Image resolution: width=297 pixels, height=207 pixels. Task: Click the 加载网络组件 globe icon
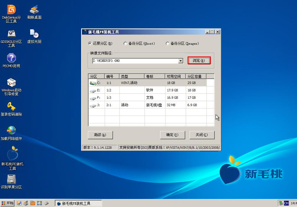pos(11,133)
